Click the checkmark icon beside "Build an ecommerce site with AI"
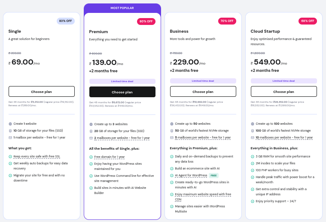 [172, 169]
